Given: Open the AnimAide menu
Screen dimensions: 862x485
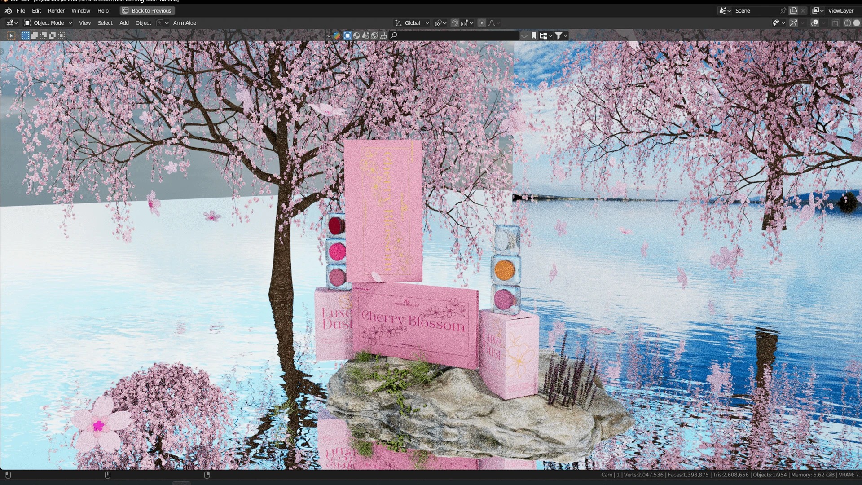Looking at the screenshot, I should pyautogui.click(x=185, y=23).
